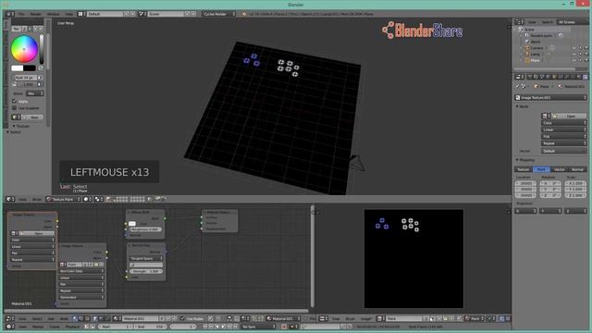
Task: Select Camera in the outliner
Action: pos(536,48)
